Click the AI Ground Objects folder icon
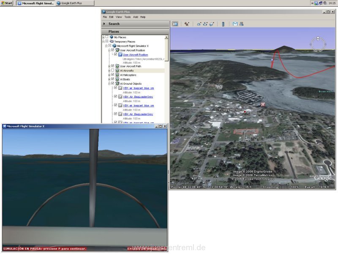This screenshot has height=254, width=338. pyautogui.click(x=117, y=83)
